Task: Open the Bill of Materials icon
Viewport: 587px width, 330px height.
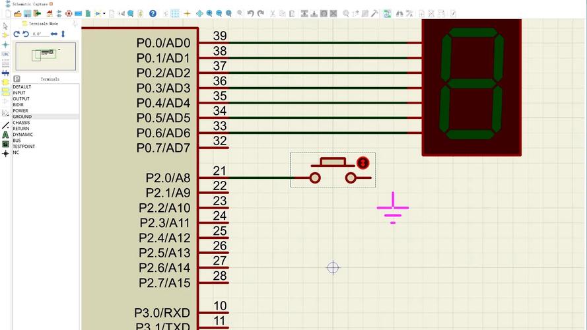Action: pos(88,14)
